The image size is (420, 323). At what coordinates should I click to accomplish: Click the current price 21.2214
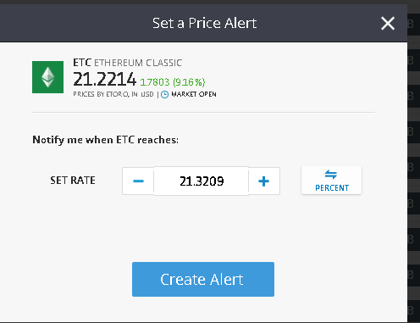coord(104,79)
